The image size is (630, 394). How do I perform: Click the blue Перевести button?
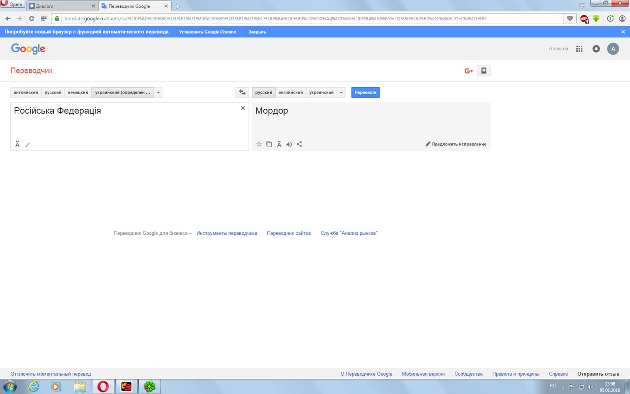366,93
